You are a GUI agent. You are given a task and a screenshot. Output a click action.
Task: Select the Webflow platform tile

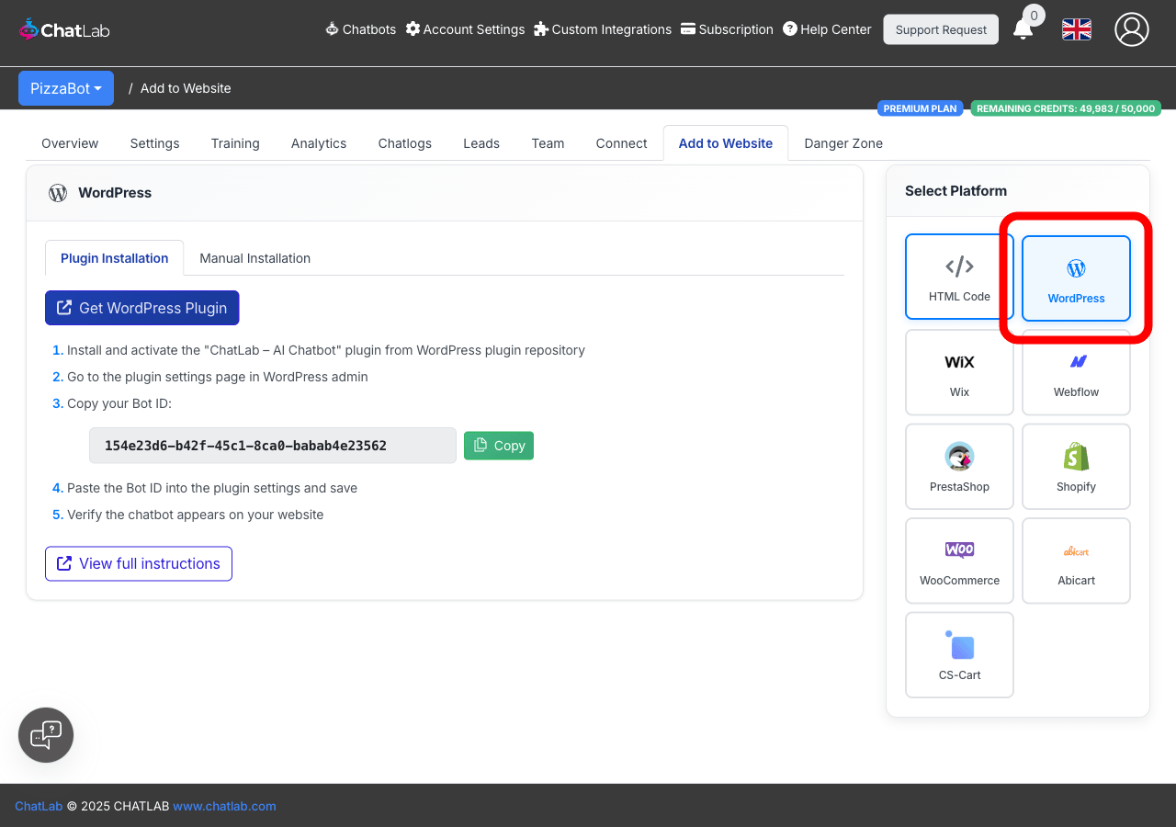point(1076,372)
